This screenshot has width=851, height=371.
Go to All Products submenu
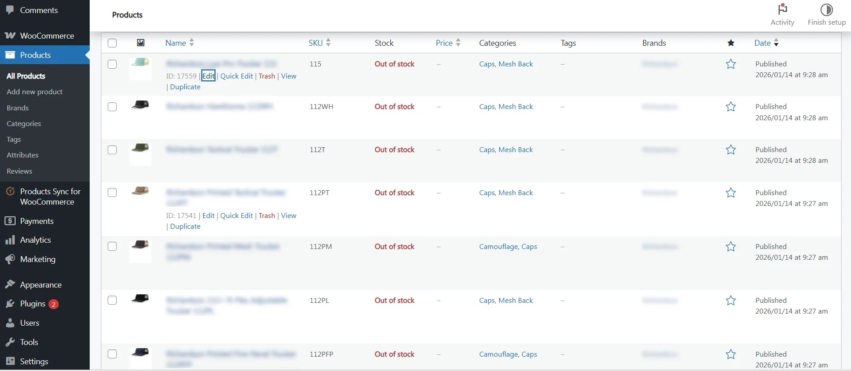click(x=26, y=76)
